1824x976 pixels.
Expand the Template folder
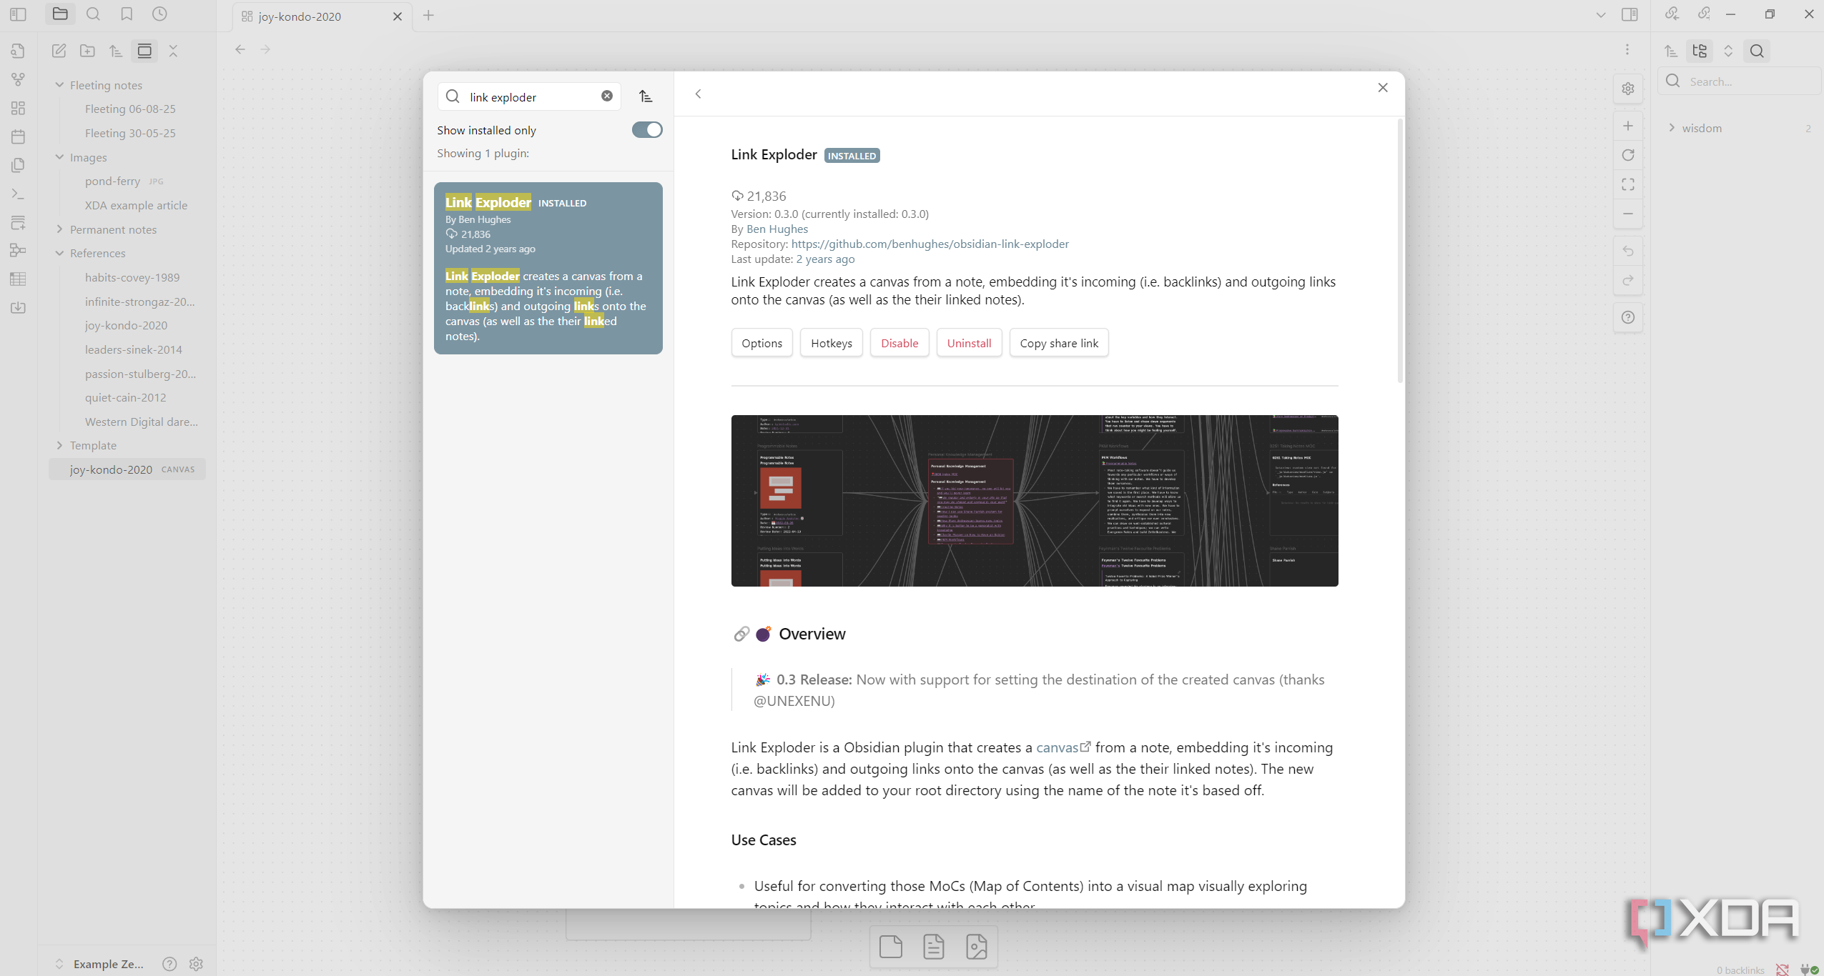pos(60,445)
